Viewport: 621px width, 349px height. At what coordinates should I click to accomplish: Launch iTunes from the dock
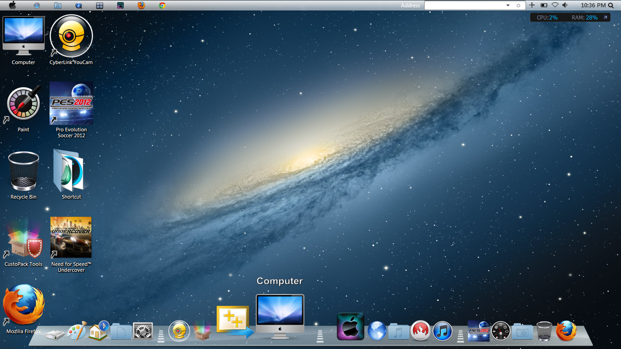(x=442, y=331)
